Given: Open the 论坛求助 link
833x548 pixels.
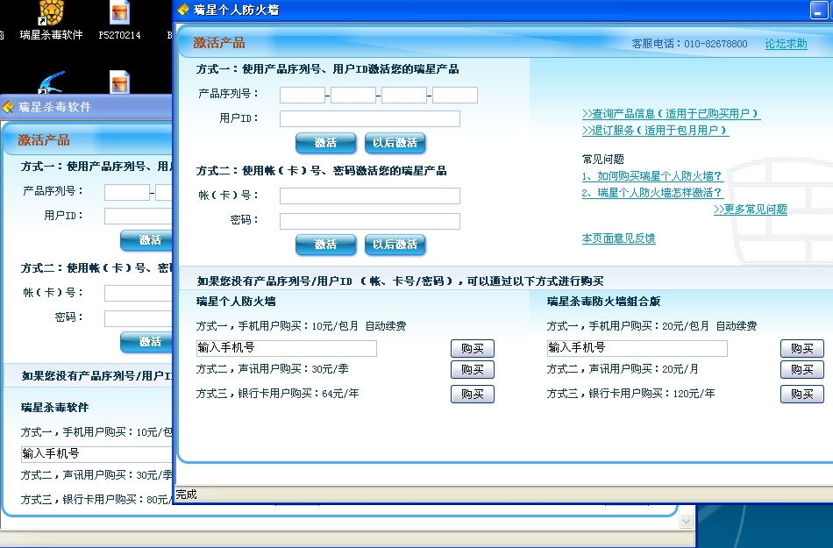Looking at the screenshot, I should click(786, 44).
